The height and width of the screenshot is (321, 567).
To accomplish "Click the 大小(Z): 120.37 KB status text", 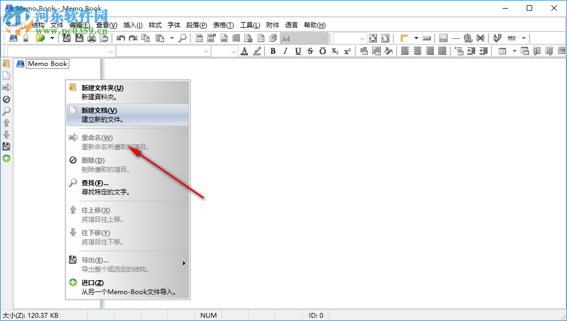I will pos(31,316).
